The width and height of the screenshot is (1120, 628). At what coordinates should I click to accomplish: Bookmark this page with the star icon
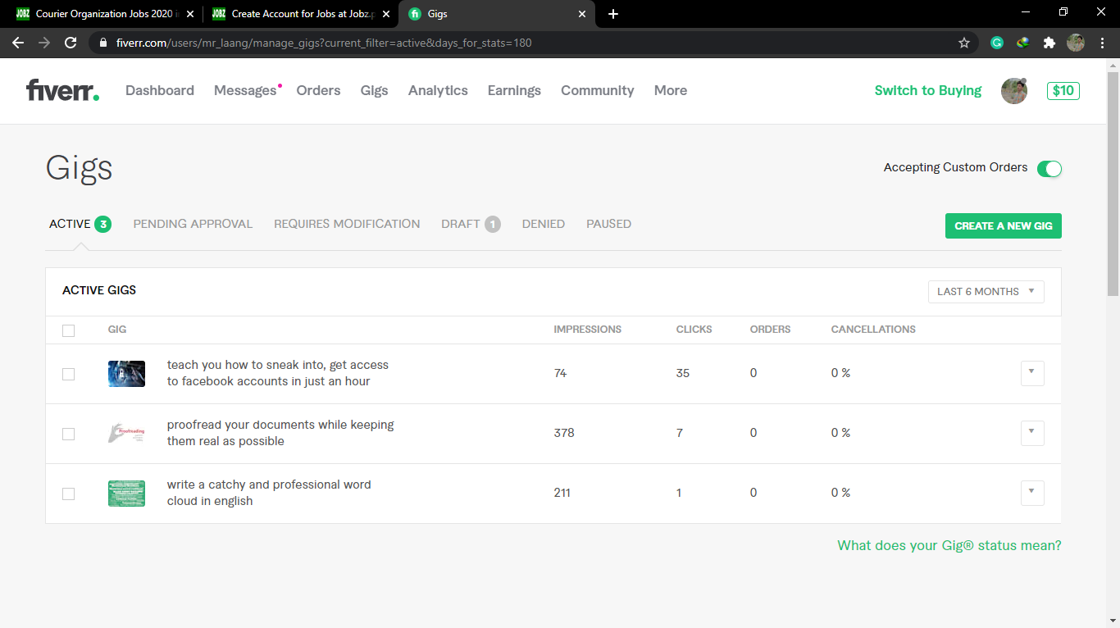coord(964,43)
